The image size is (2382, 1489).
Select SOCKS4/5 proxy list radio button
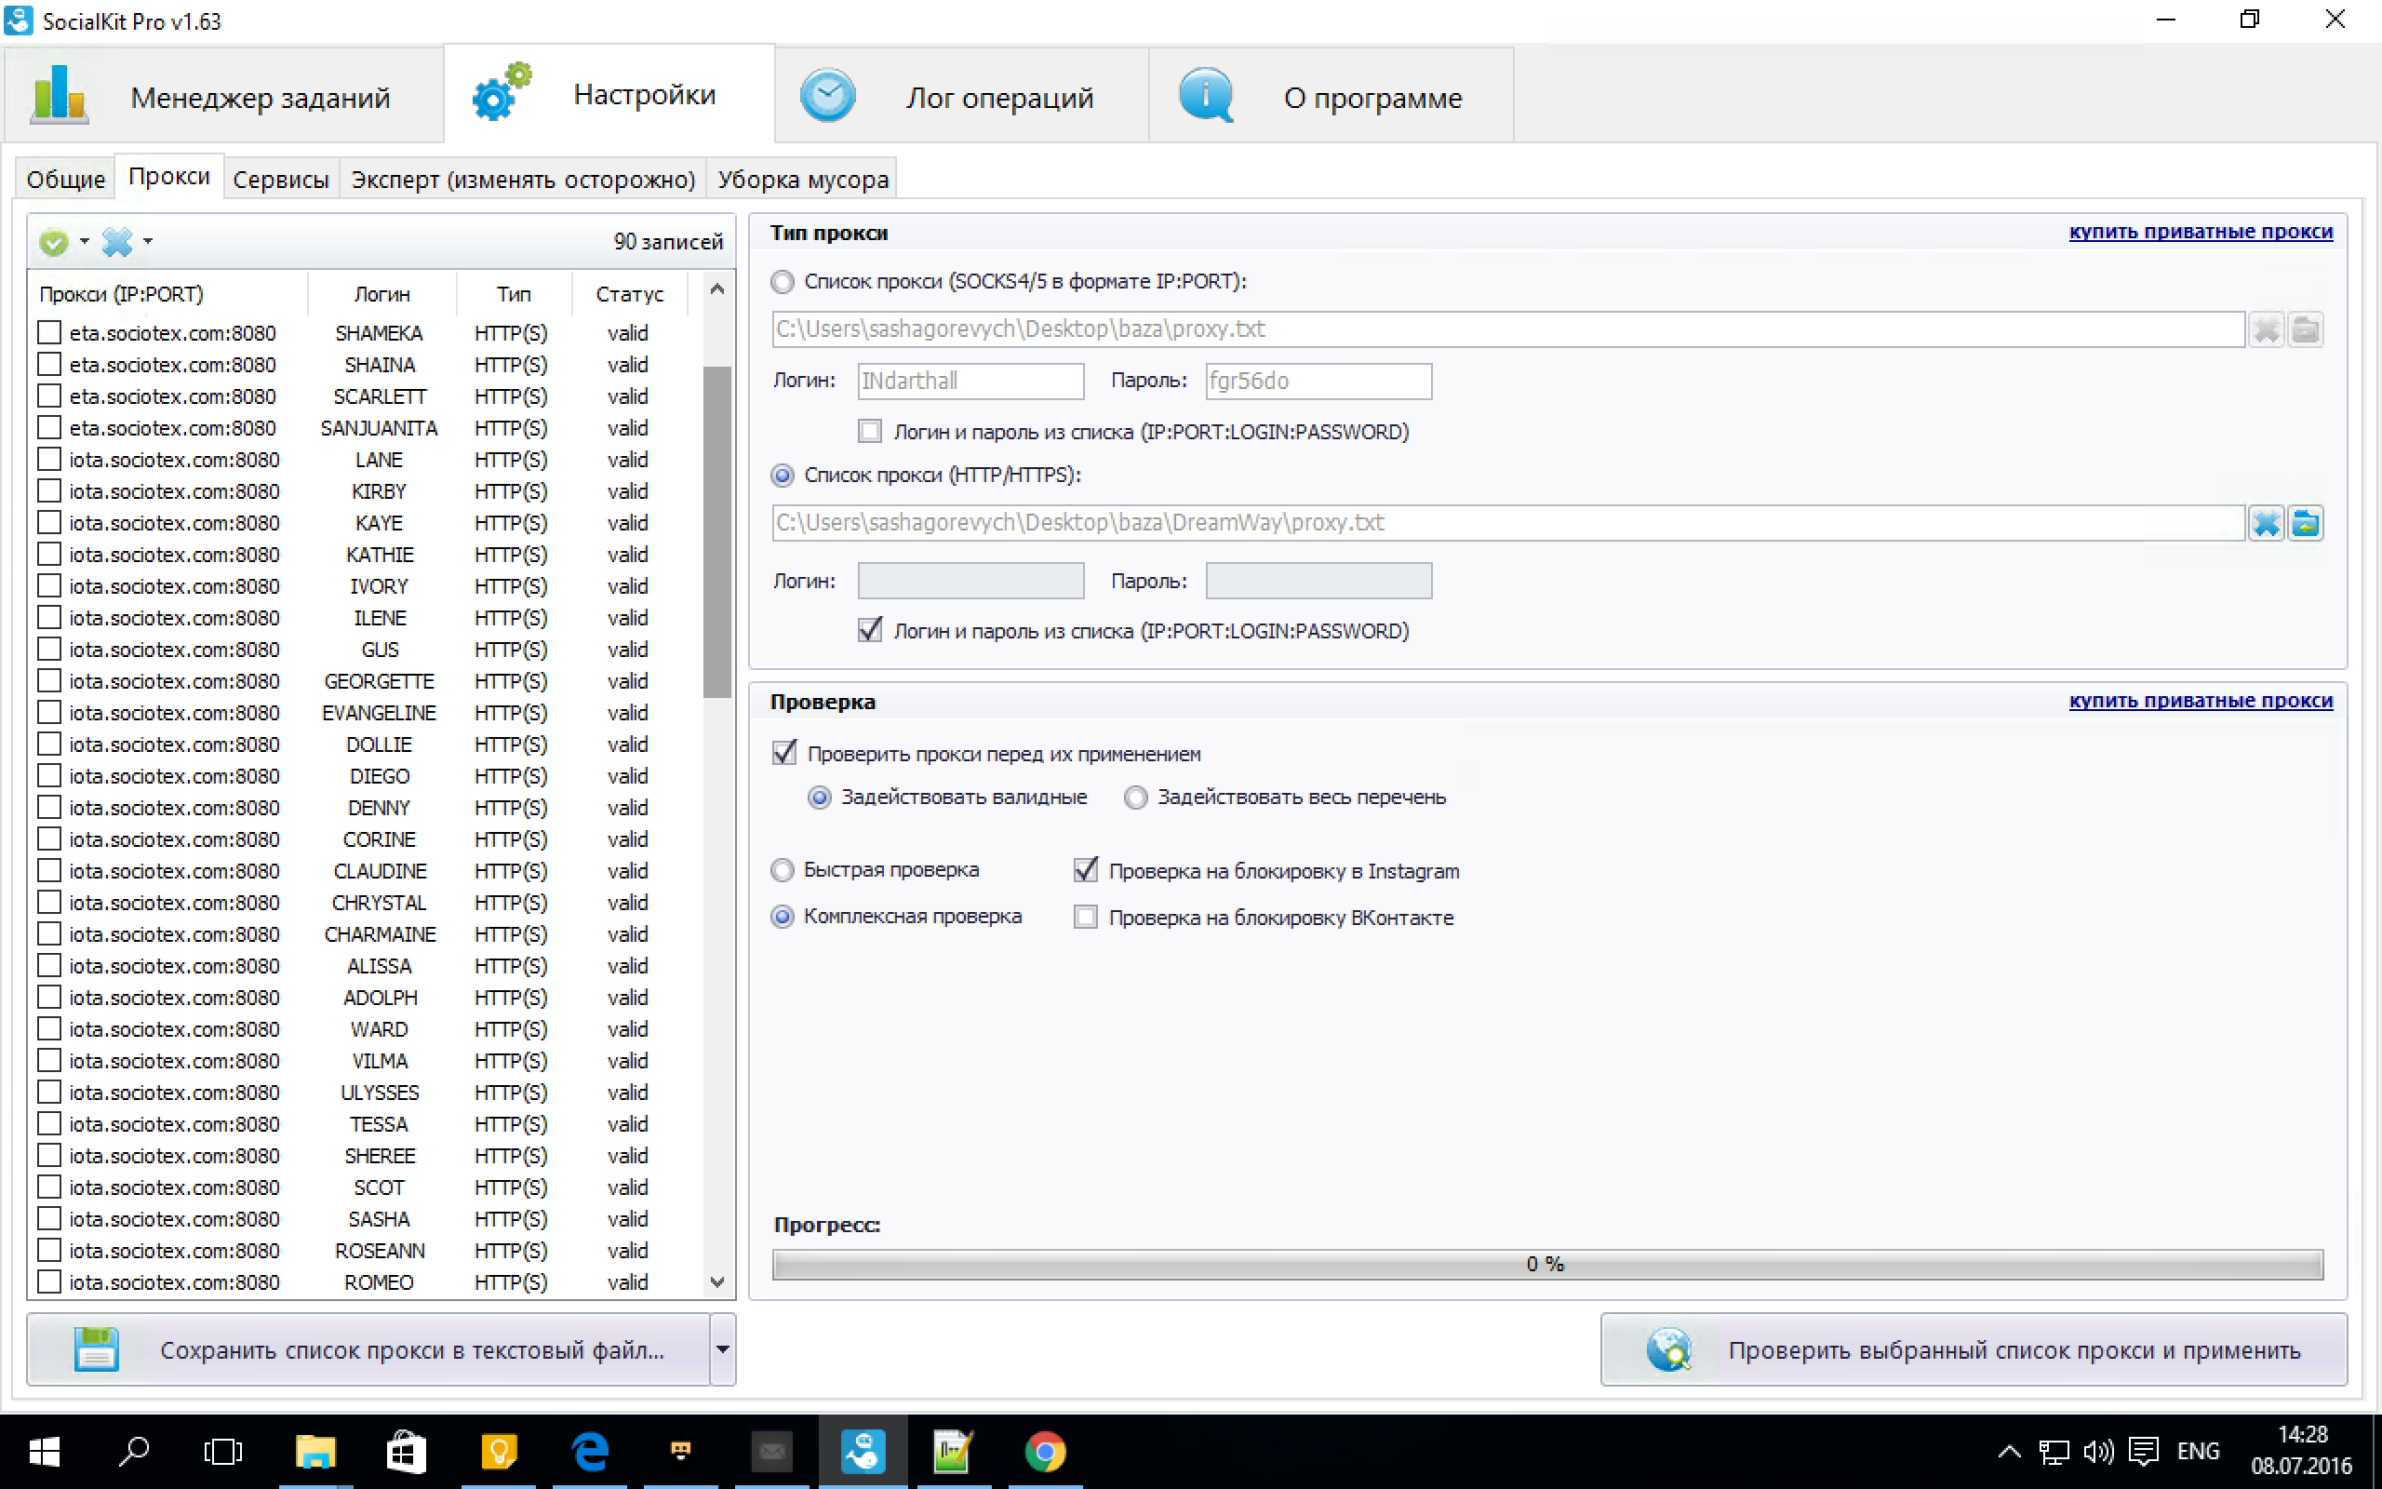click(x=783, y=283)
